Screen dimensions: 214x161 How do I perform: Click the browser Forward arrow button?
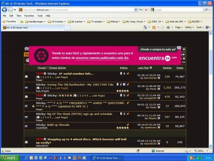(x=10, y=10)
